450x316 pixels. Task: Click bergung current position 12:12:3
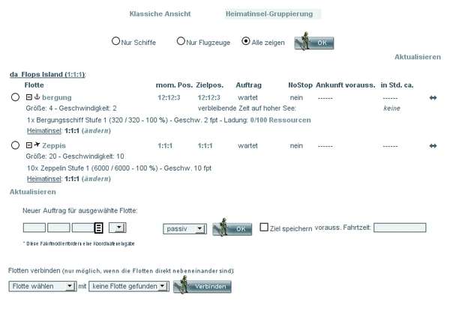(x=169, y=97)
